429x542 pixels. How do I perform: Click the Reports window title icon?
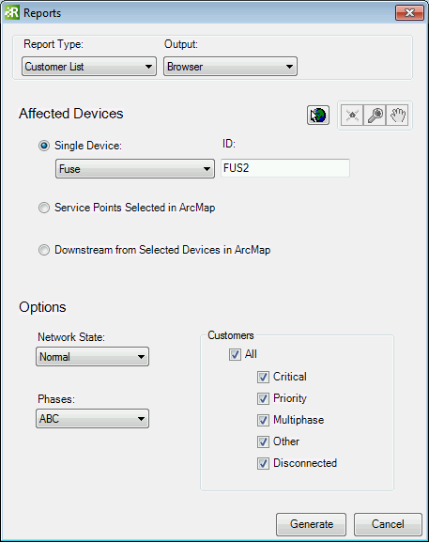[12, 13]
